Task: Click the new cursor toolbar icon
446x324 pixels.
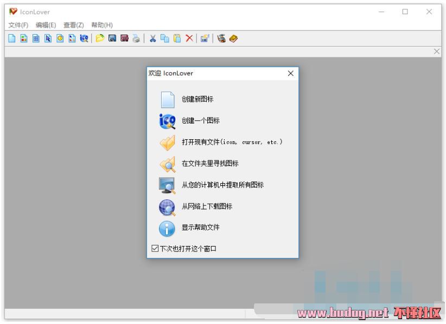Action: click(x=48, y=38)
